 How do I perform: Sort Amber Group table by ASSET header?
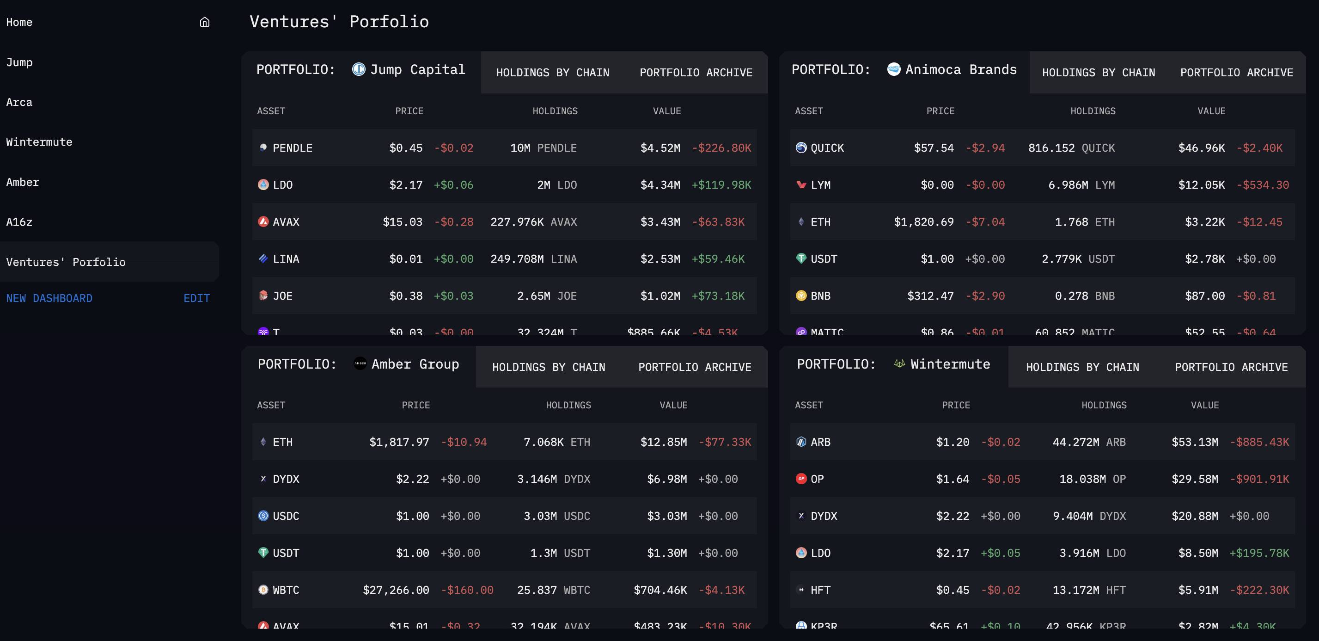pos(271,405)
